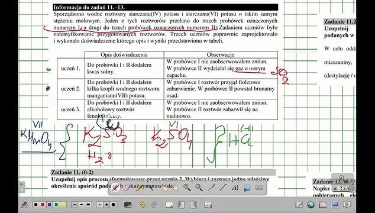Screen dimensions: 375x213
Task: Open Web browser mode globe
Action: tap(311, 205)
